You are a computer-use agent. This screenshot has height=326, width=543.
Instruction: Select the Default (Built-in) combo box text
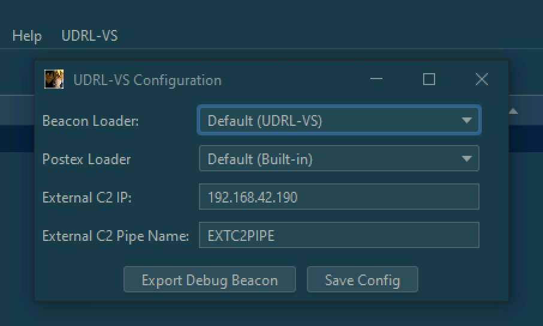coord(260,159)
